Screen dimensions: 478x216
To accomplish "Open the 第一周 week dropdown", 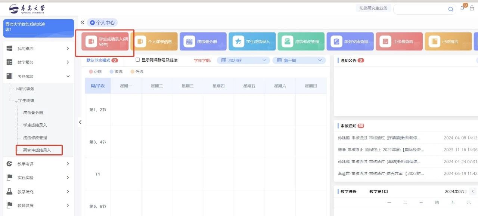I will click(299, 60).
